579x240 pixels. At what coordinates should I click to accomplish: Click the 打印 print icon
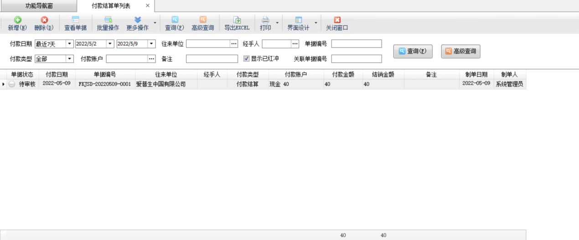(265, 20)
